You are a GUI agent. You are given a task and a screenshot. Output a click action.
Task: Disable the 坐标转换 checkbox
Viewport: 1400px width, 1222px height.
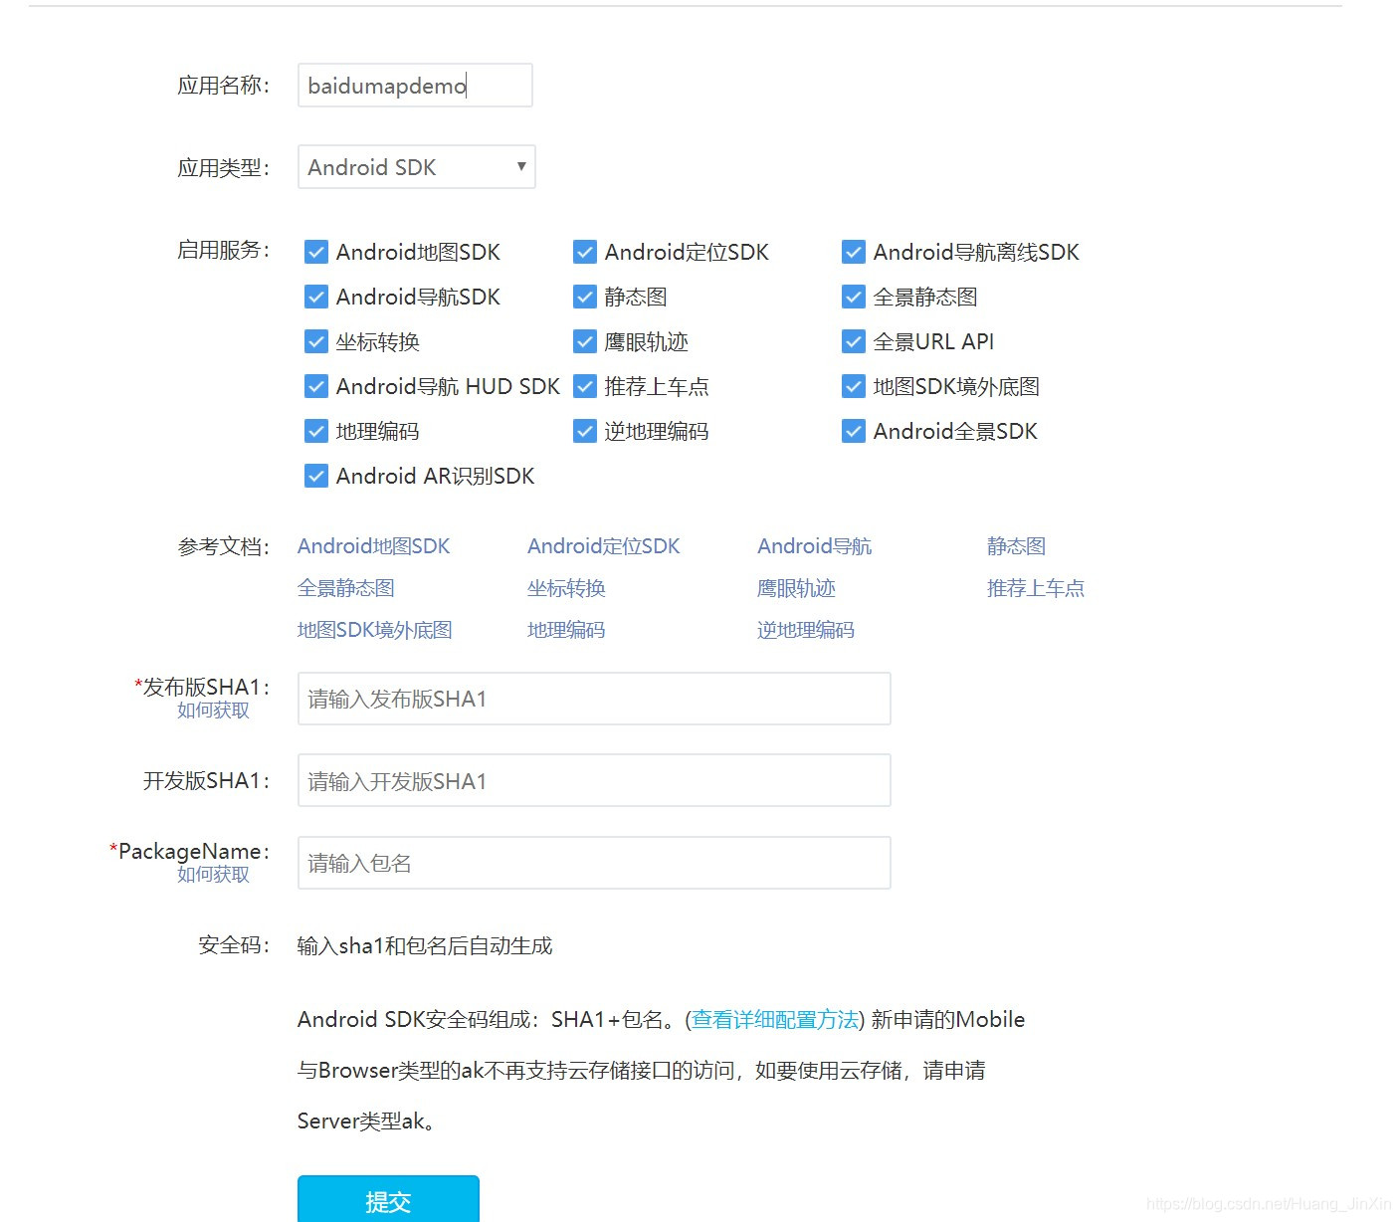pyautogui.click(x=316, y=341)
